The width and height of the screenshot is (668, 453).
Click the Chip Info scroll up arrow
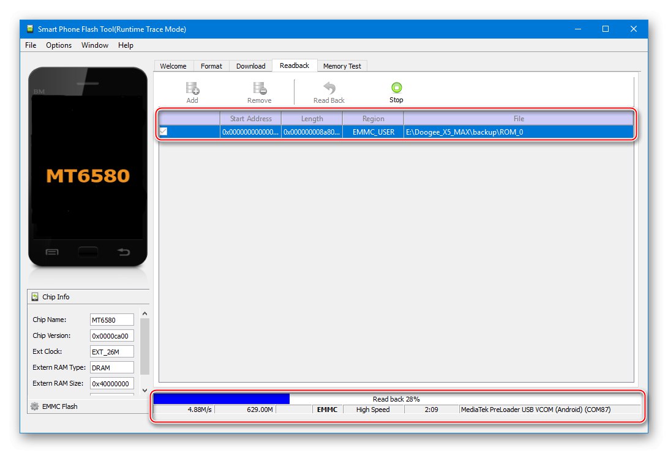click(145, 314)
